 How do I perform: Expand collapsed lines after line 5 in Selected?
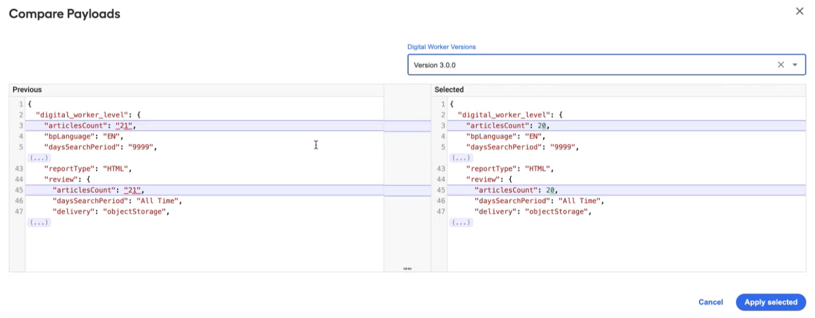click(461, 158)
